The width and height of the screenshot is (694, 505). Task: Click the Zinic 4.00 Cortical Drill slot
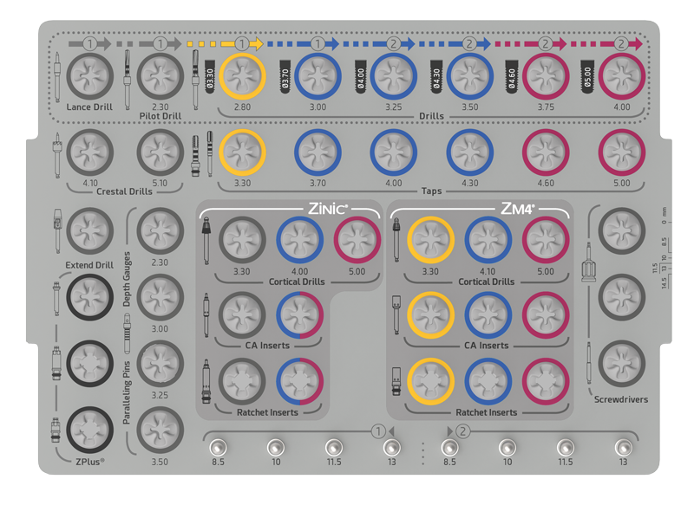click(x=298, y=239)
